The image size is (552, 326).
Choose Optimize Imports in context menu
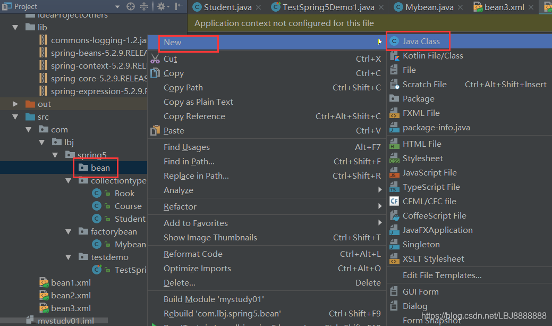point(267,269)
